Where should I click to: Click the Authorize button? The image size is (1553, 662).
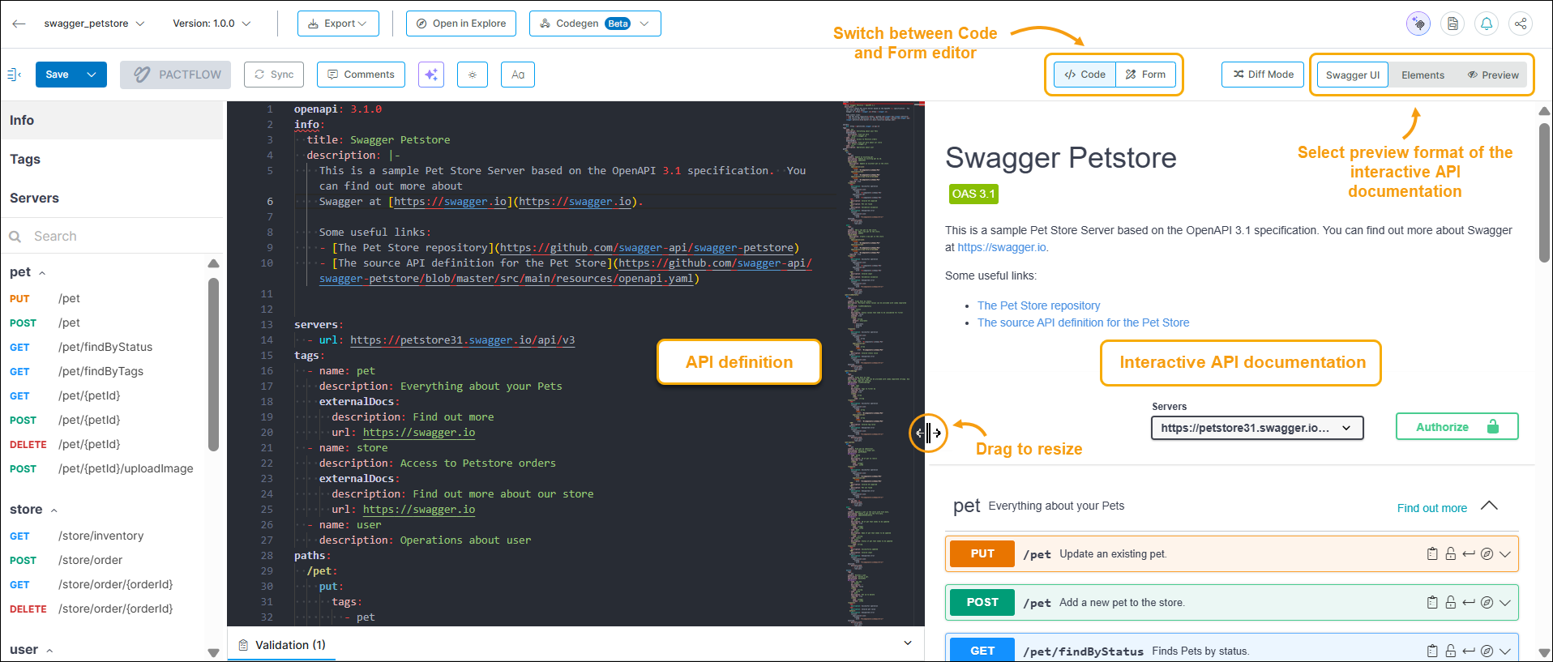click(1457, 427)
